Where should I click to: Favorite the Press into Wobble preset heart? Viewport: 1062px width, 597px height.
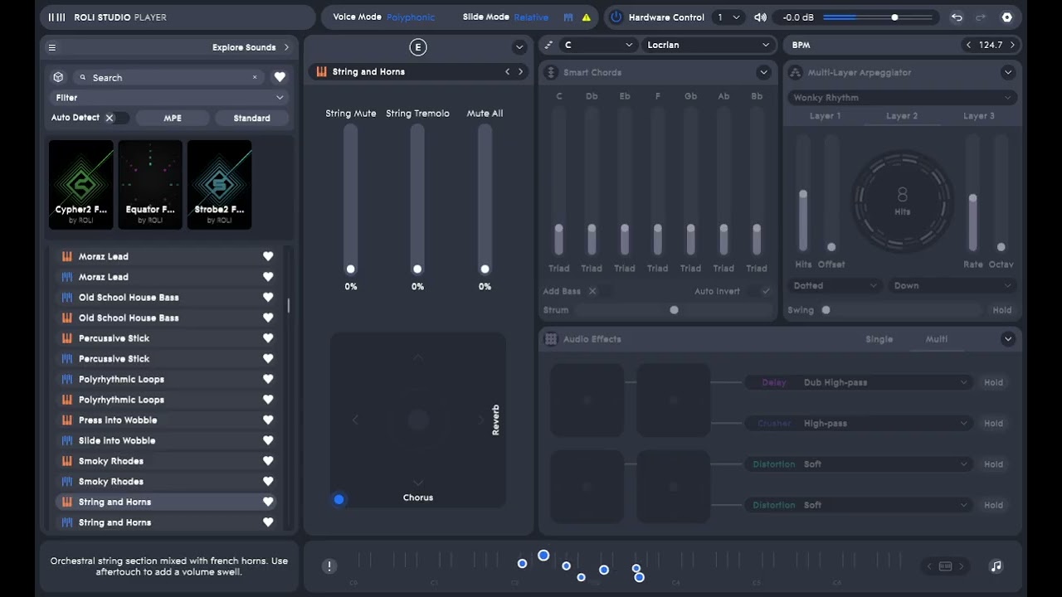(268, 420)
